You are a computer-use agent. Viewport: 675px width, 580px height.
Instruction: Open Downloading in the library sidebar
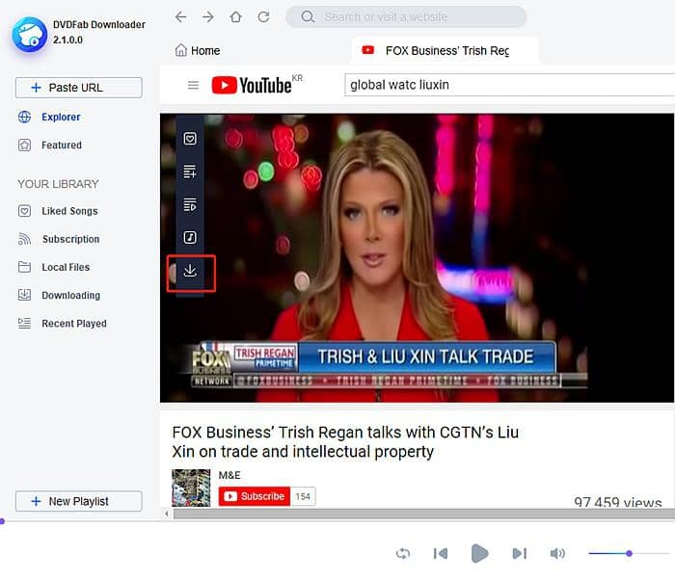(70, 296)
